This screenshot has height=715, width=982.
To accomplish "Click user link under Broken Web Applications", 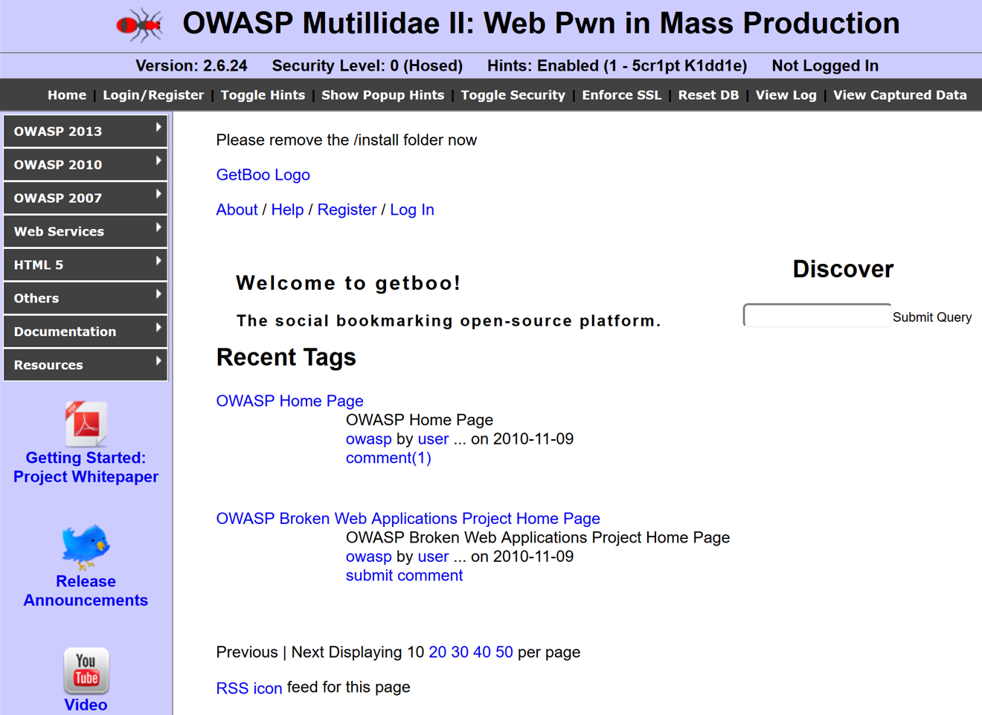I will tap(433, 556).
